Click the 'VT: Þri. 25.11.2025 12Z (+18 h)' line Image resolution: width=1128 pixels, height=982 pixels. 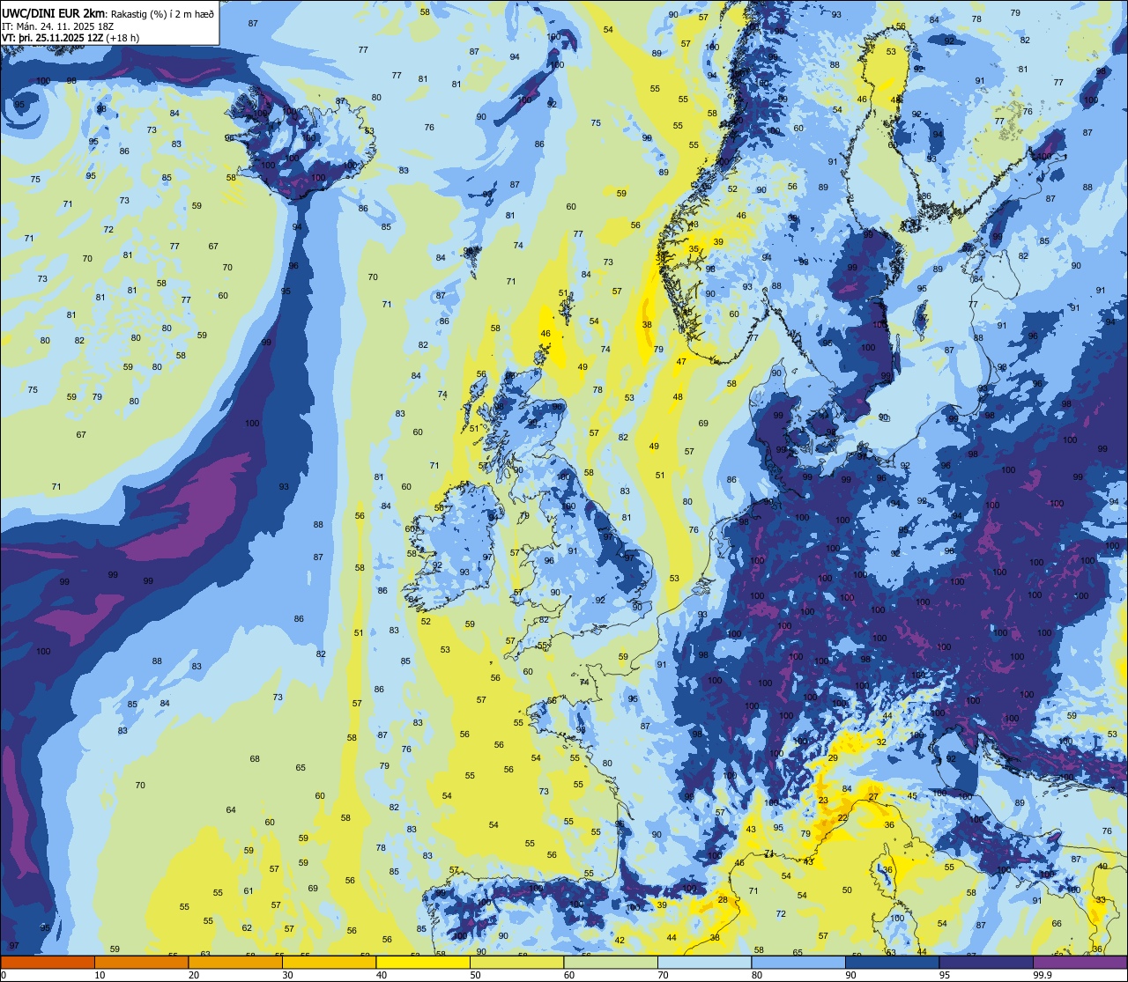(70, 38)
